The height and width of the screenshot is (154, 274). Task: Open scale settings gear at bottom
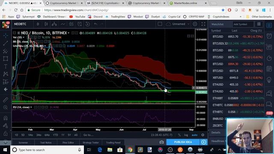click(x=203, y=135)
